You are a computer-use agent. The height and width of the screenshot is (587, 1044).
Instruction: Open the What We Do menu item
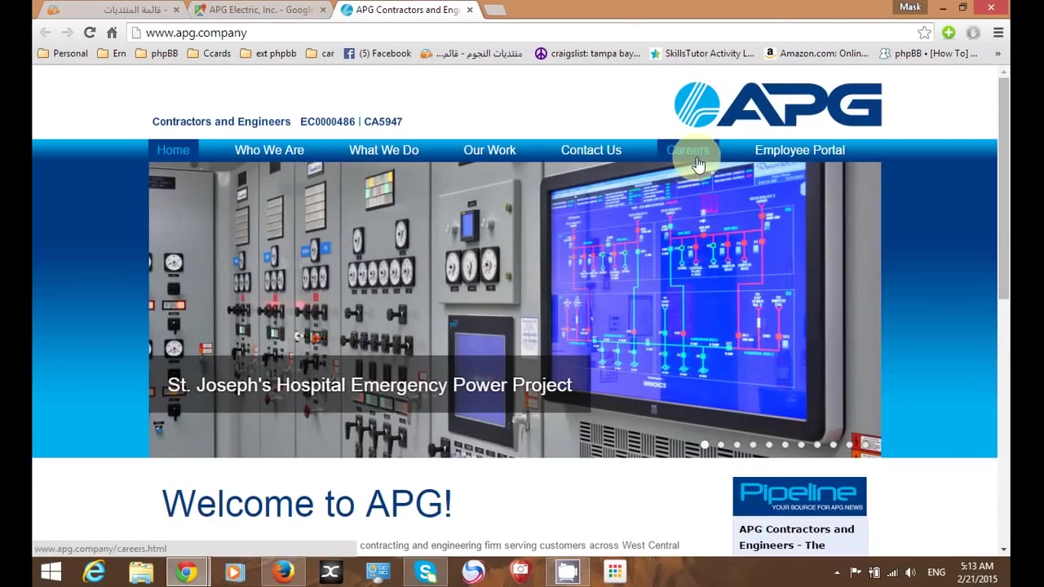(383, 150)
